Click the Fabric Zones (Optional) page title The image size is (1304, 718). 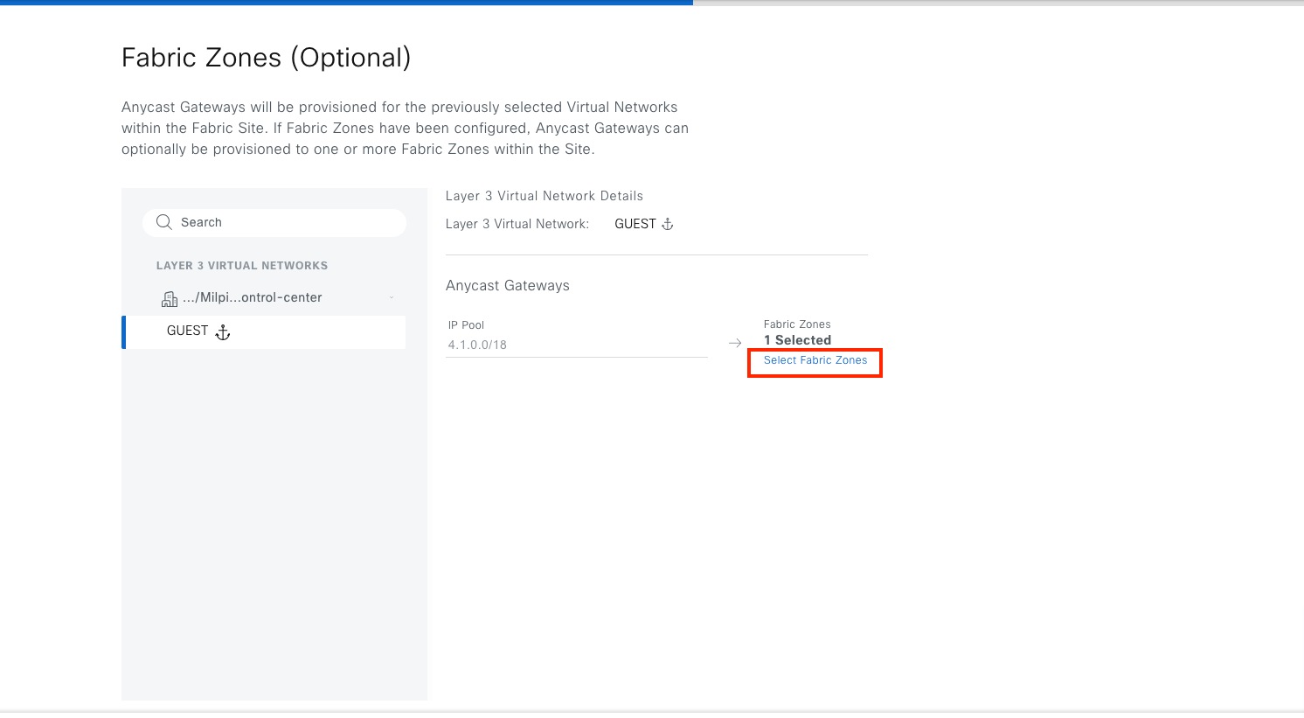point(267,58)
